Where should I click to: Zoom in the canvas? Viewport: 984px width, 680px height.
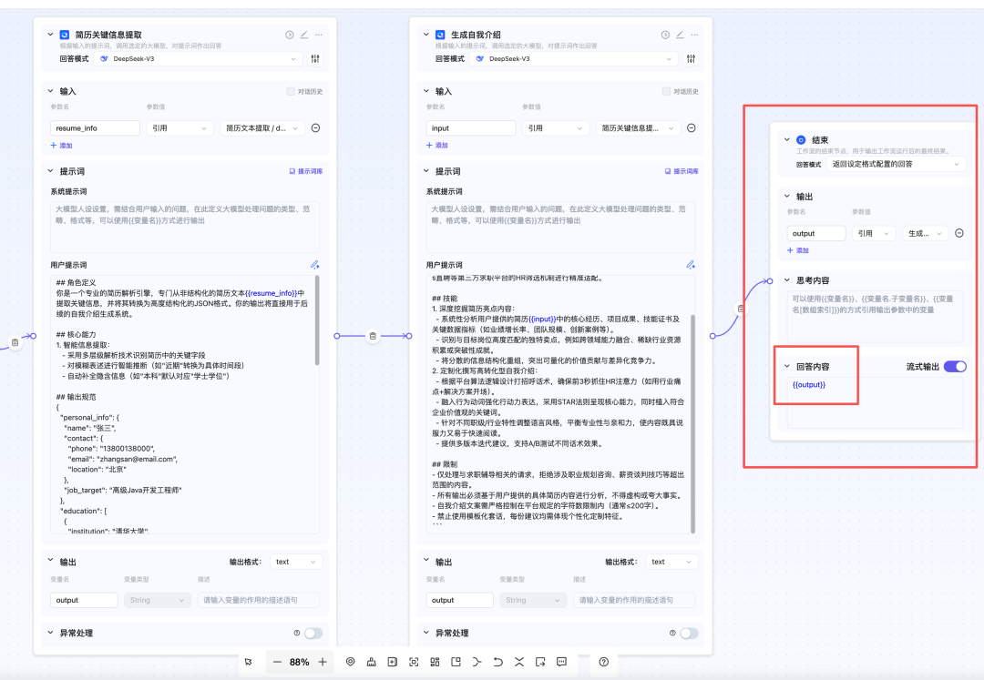(323, 662)
